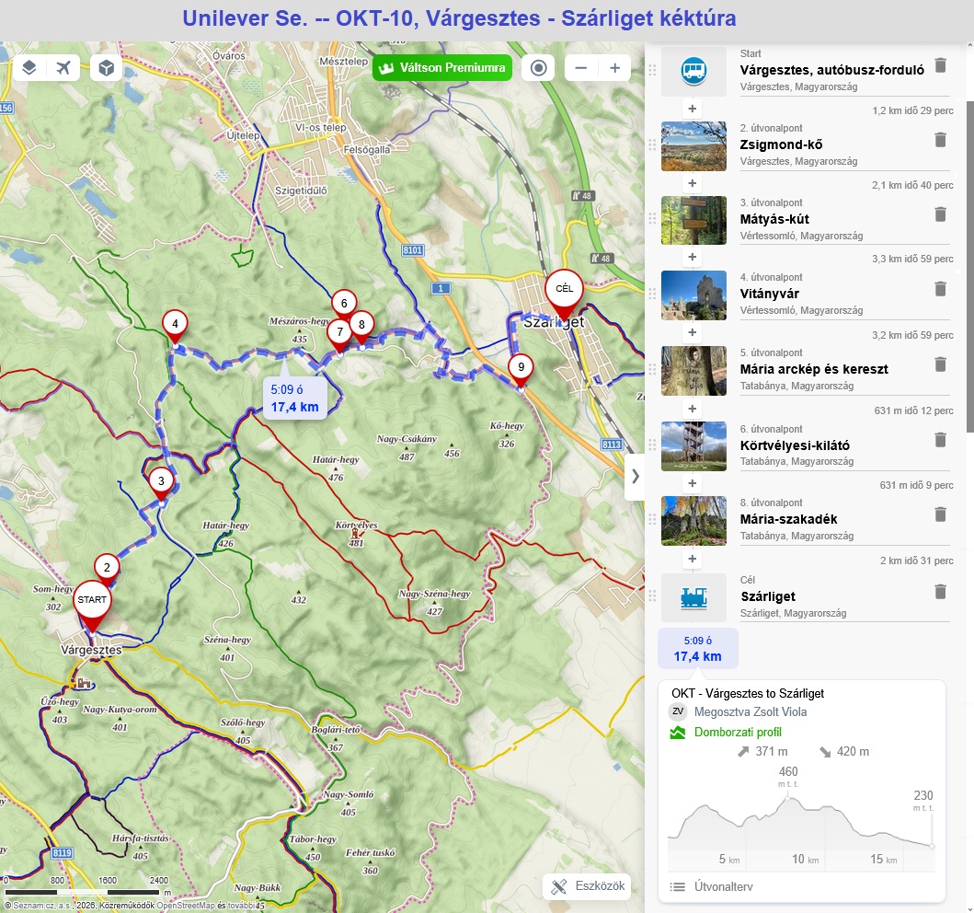The height and width of the screenshot is (913, 974).
Task: Click map marker number 4
Action: coord(174,324)
